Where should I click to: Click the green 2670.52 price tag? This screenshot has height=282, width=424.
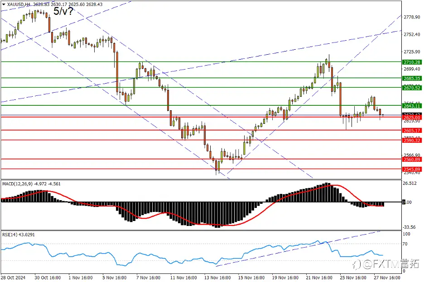click(412, 88)
